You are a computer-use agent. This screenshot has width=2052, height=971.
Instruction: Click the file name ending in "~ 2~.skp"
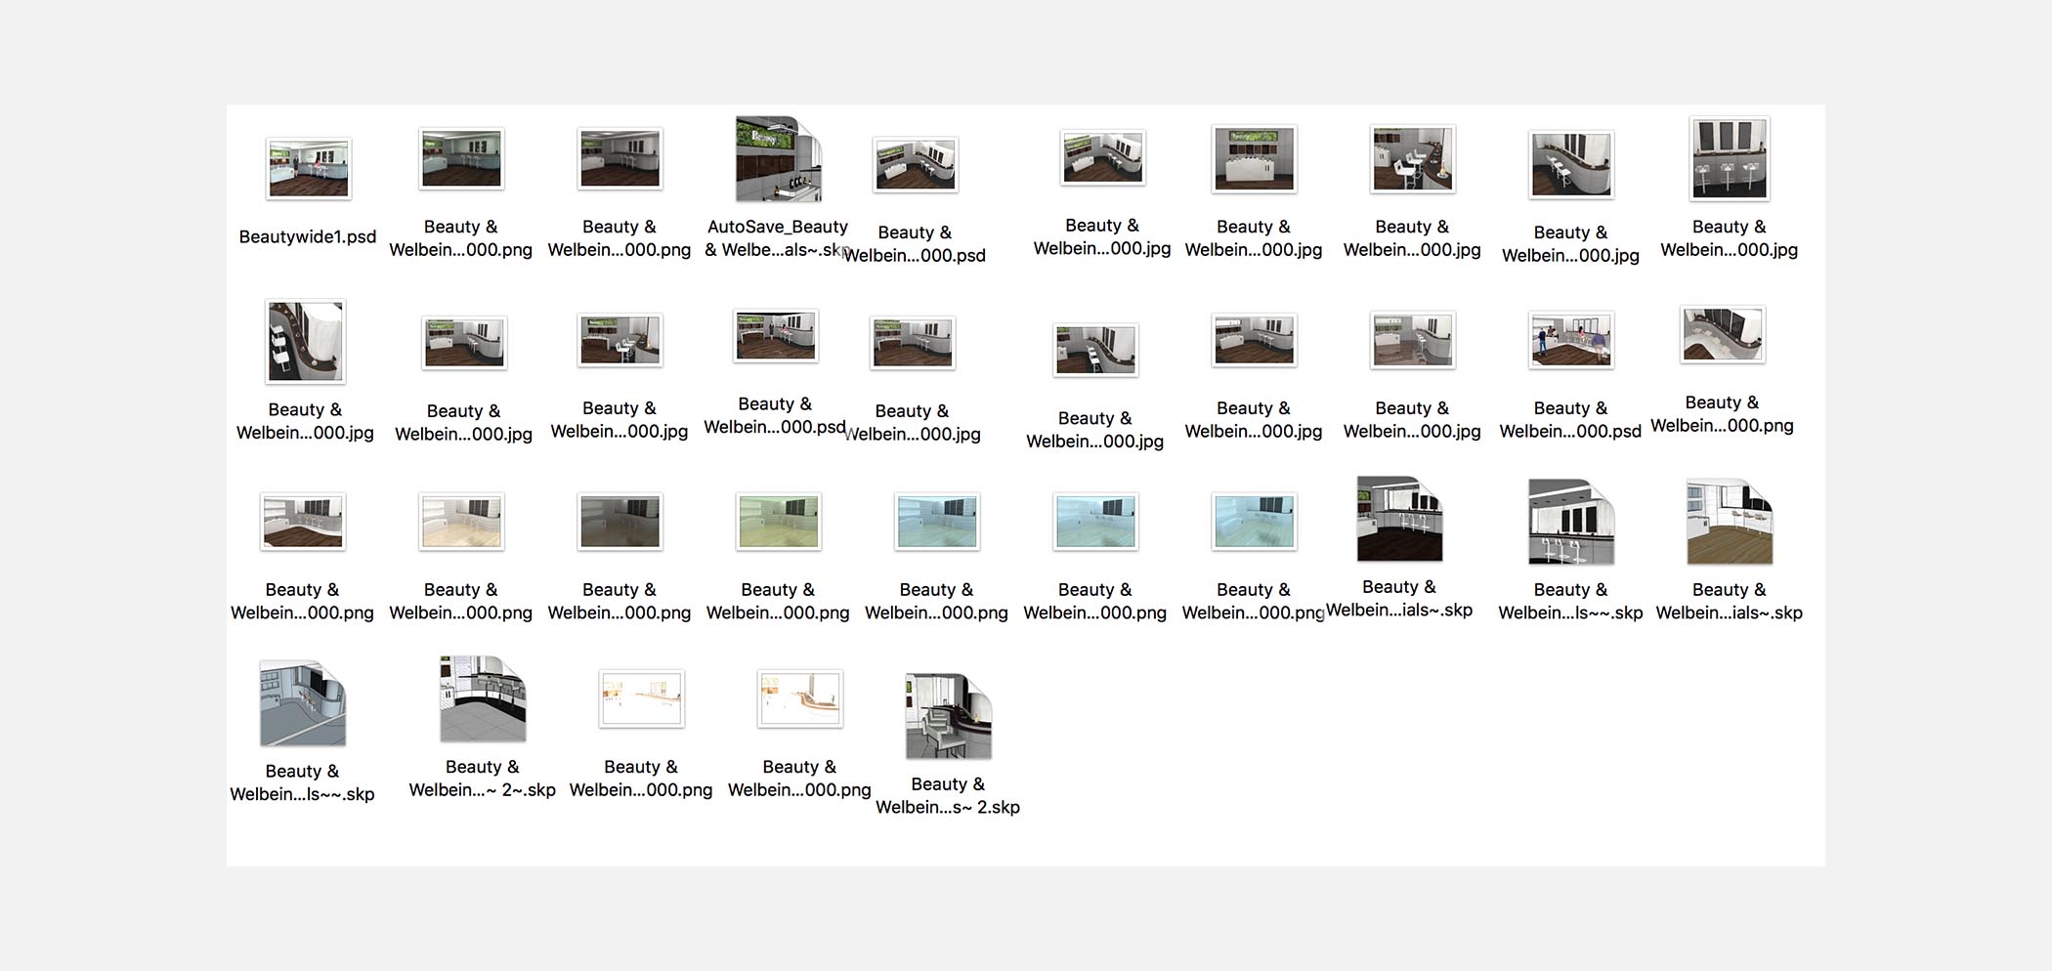pyautogui.click(x=483, y=779)
